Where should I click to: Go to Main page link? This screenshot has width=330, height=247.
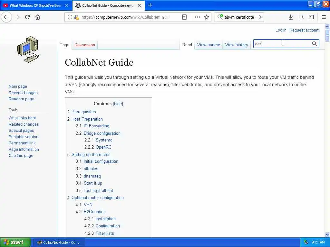18,86
